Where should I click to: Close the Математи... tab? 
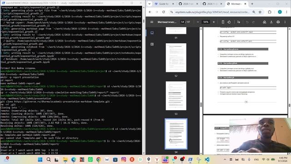(246, 4)
